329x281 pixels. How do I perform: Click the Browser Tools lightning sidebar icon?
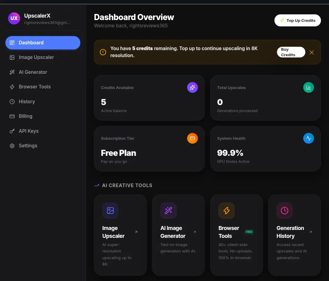tap(12, 87)
